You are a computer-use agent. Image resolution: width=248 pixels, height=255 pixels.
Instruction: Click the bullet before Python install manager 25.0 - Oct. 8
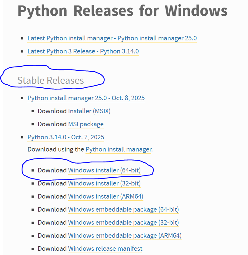(22, 98)
